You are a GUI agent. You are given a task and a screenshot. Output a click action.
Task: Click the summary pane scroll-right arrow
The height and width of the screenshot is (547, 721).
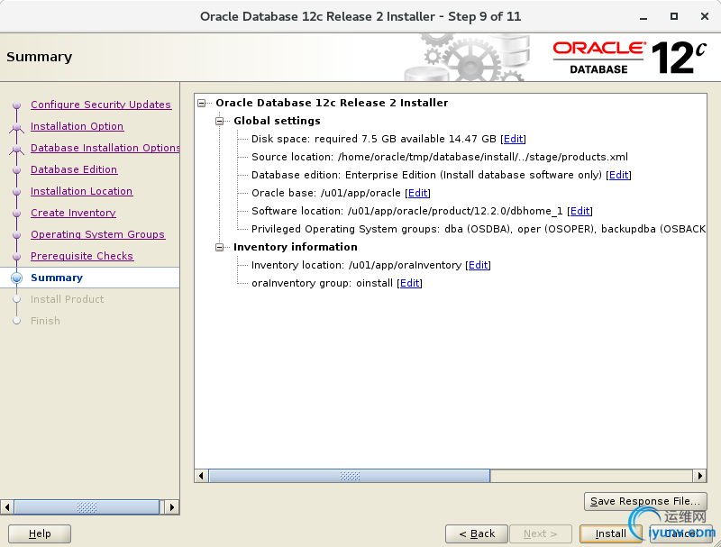[700, 476]
